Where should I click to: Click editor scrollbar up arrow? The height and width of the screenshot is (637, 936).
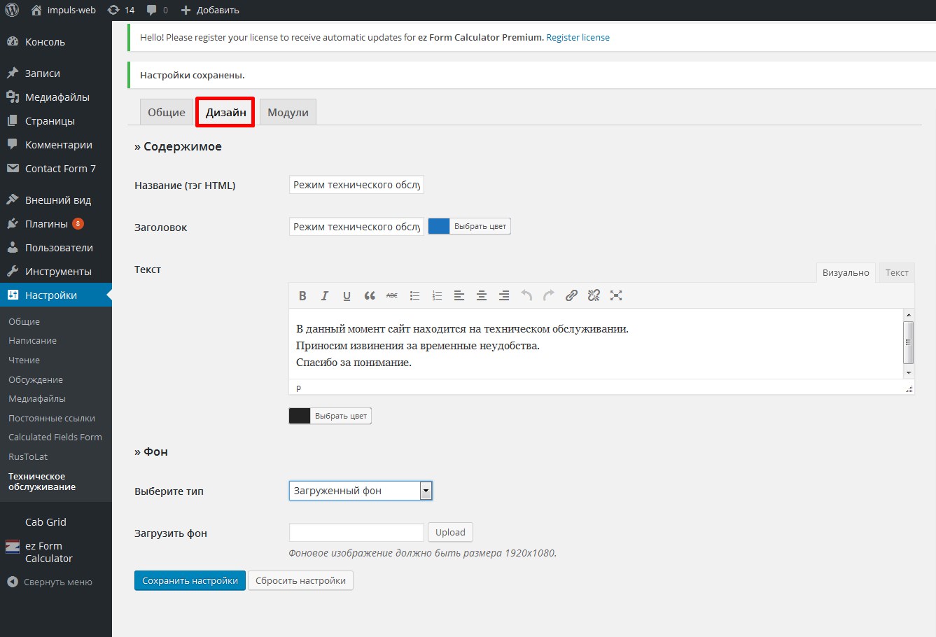909,315
